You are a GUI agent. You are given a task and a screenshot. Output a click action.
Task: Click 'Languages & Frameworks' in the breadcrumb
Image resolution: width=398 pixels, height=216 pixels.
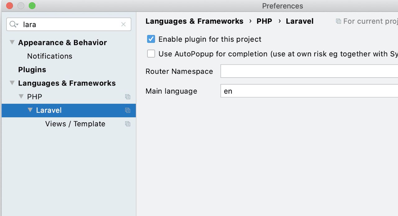pos(194,21)
